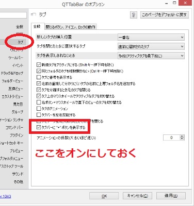Select サウンド category in sidebar

18,174
